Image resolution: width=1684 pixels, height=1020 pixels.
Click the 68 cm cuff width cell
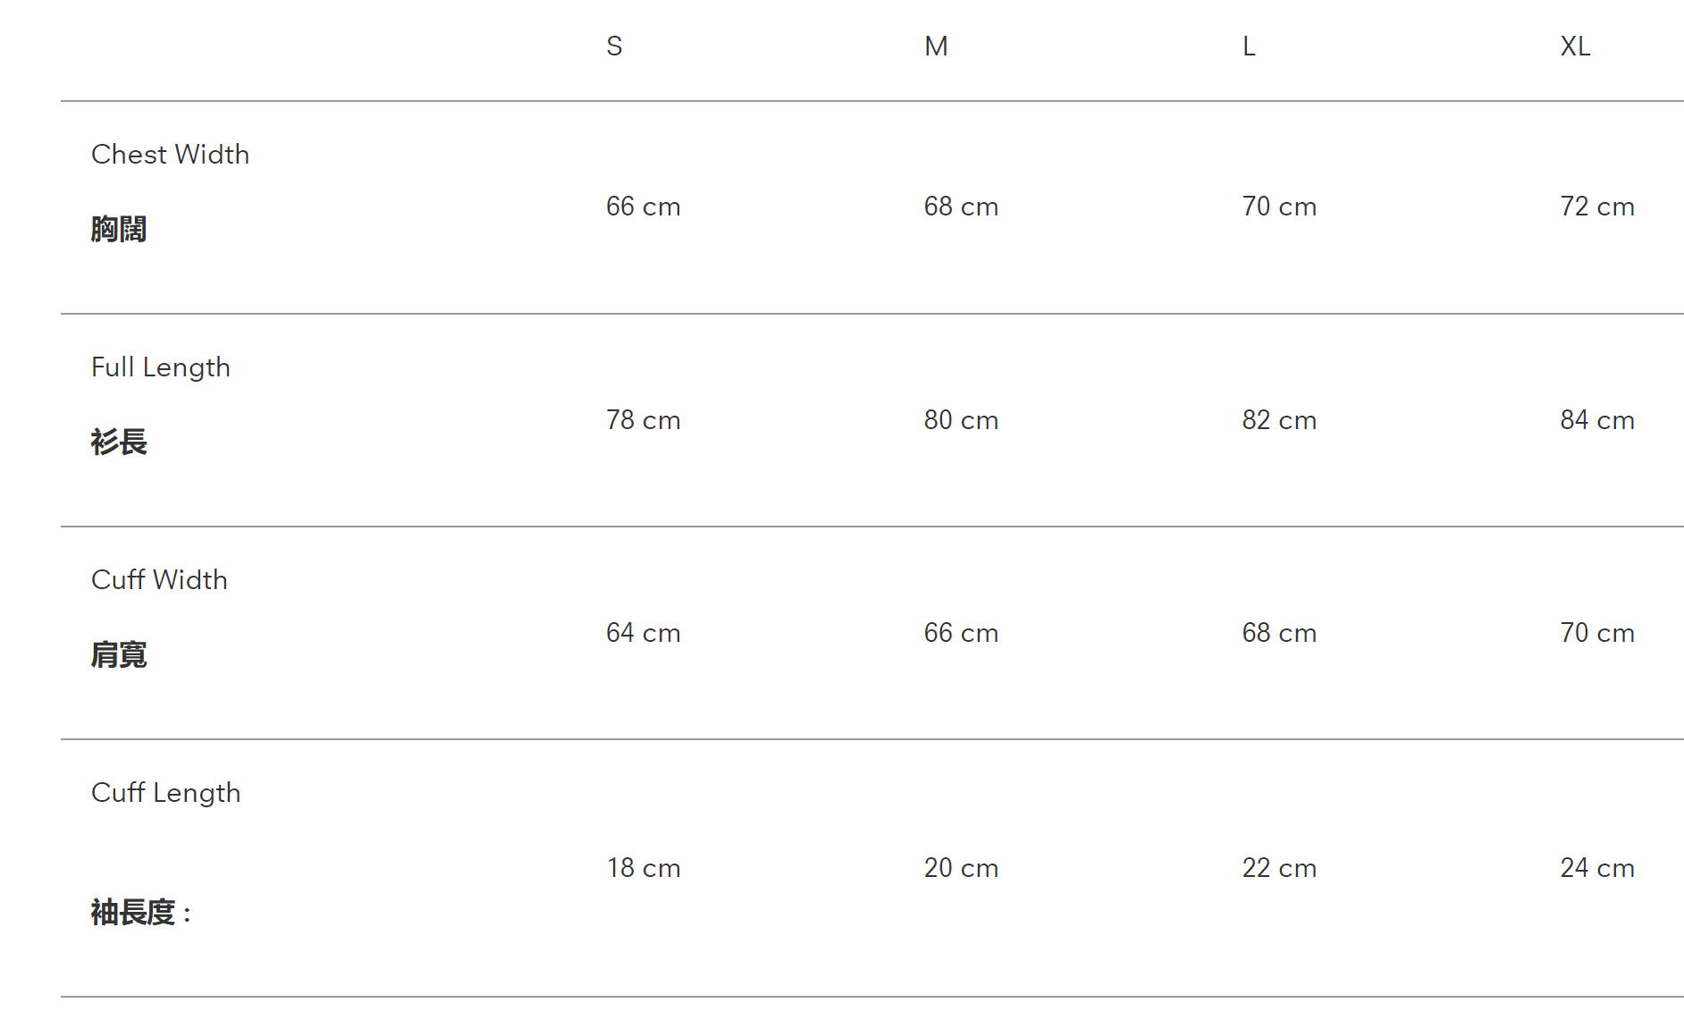(x=1279, y=633)
